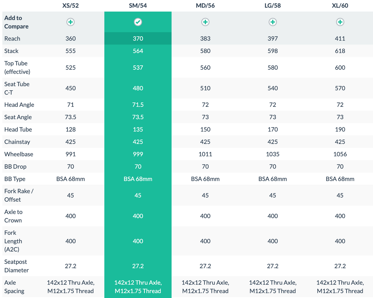
Task: Click the Add to Compare label
Action: tap(16, 22)
